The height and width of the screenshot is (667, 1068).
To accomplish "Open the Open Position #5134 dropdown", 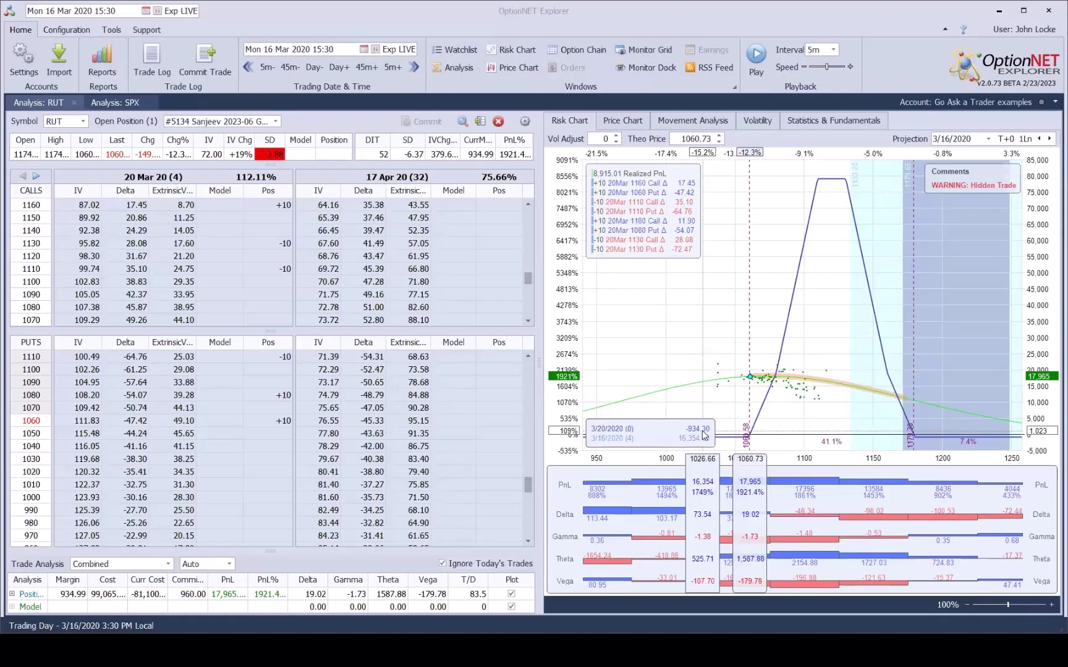I will [x=276, y=122].
